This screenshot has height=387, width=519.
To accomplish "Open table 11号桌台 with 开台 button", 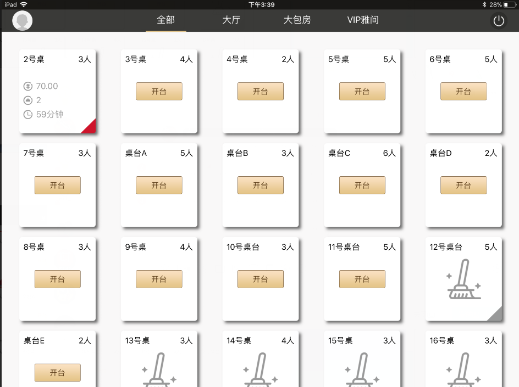I will pos(362,279).
